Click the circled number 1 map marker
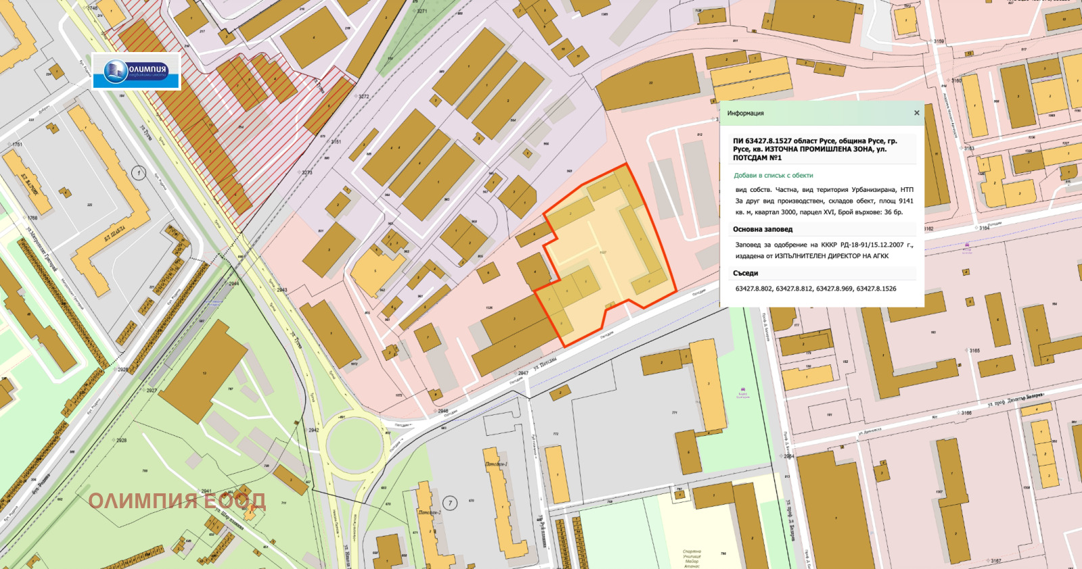The height and width of the screenshot is (569, 1082). click(139, 173)
